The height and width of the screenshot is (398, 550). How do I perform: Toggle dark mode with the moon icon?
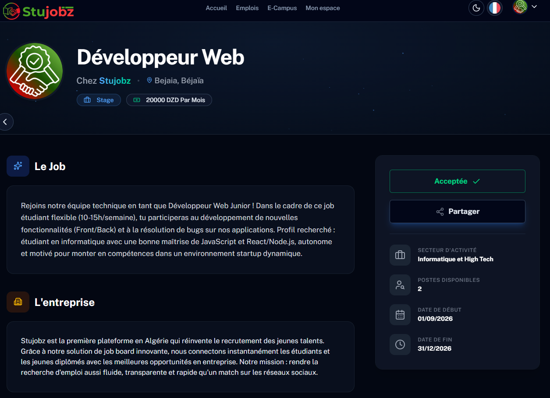click(x=476, y=8)
